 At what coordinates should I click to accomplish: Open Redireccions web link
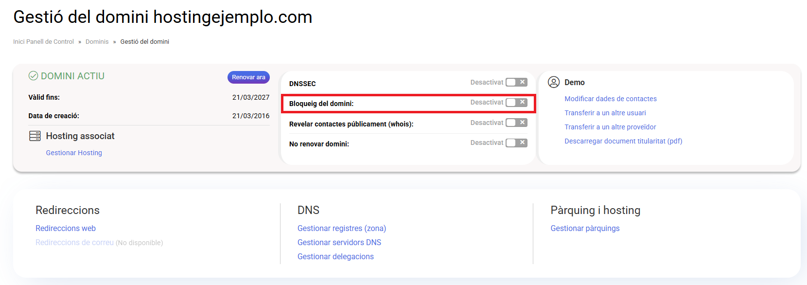[x=66, y=228]
